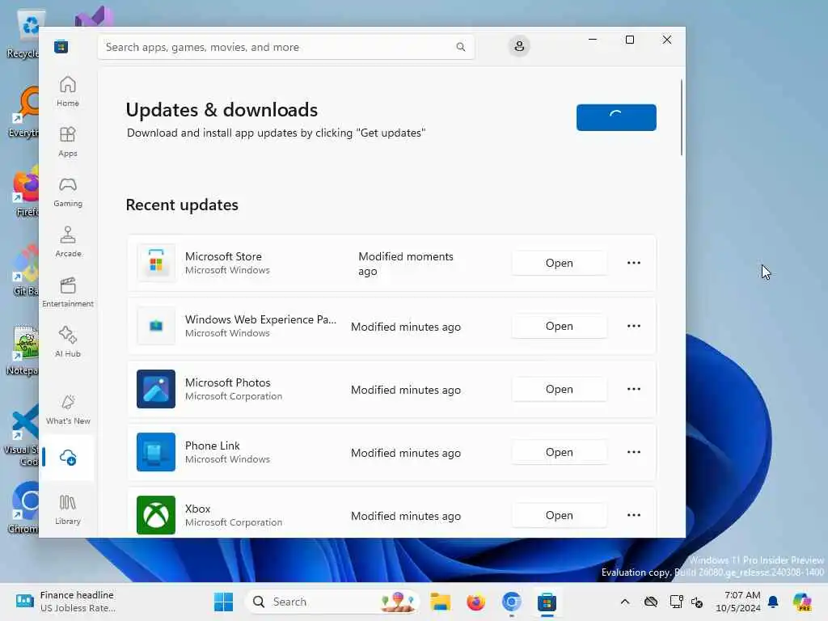Launch Firefox from the taskbar

tap(475, 602)
